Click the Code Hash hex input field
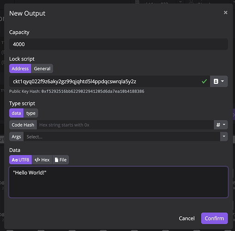235x231 pixels. point(125,125)
